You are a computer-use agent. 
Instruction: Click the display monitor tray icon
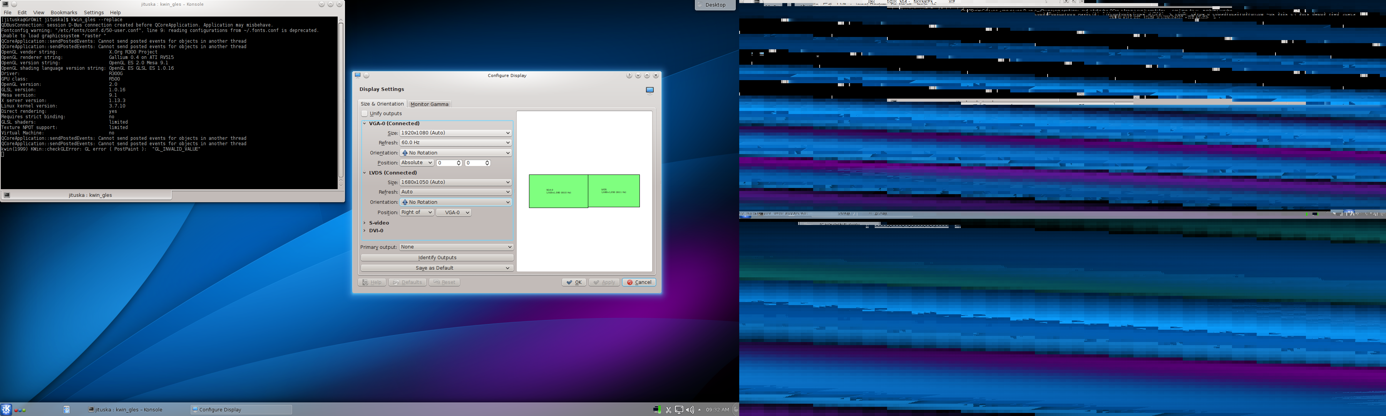point(679,409)
